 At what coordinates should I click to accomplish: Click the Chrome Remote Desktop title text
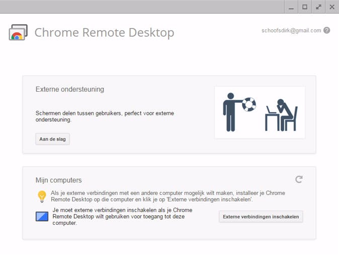tap(105, 33)
